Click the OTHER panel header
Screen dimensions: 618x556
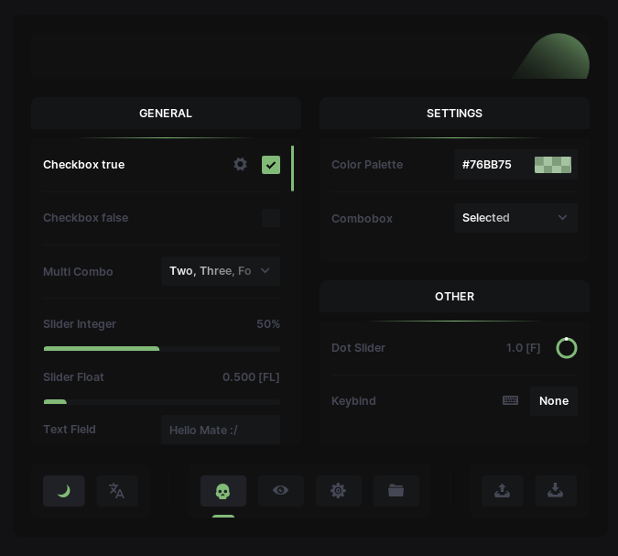(x=454, y=297)
